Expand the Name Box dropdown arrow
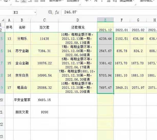The height and width of the screenshot is (140, 157). pos(35,12)
